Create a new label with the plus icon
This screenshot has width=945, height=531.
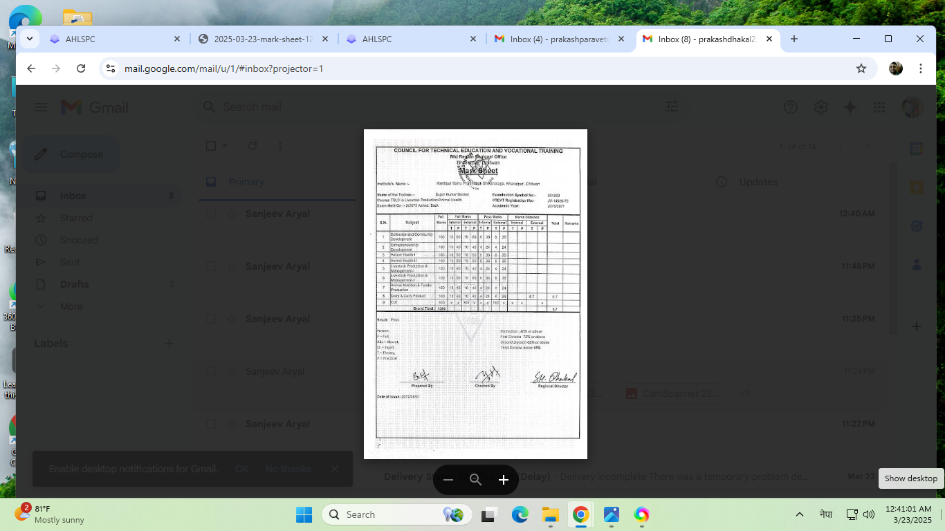169,344
